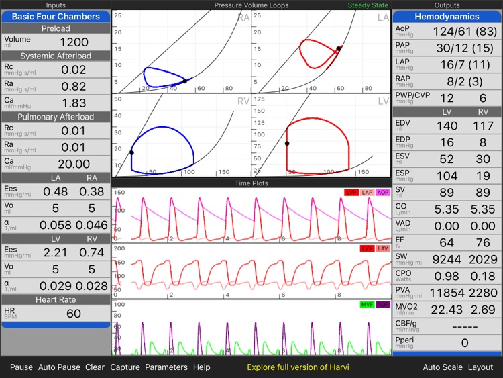The width and height of the screenshot is (503, 378).
Task: Open Help
Action: (201, 367)
